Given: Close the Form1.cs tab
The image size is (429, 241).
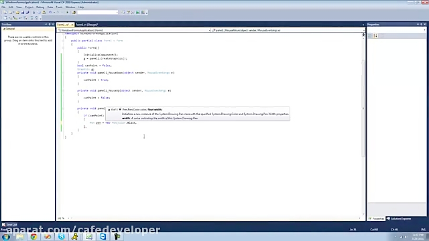Looking at the screenshot, I should (x=72, y=25).
